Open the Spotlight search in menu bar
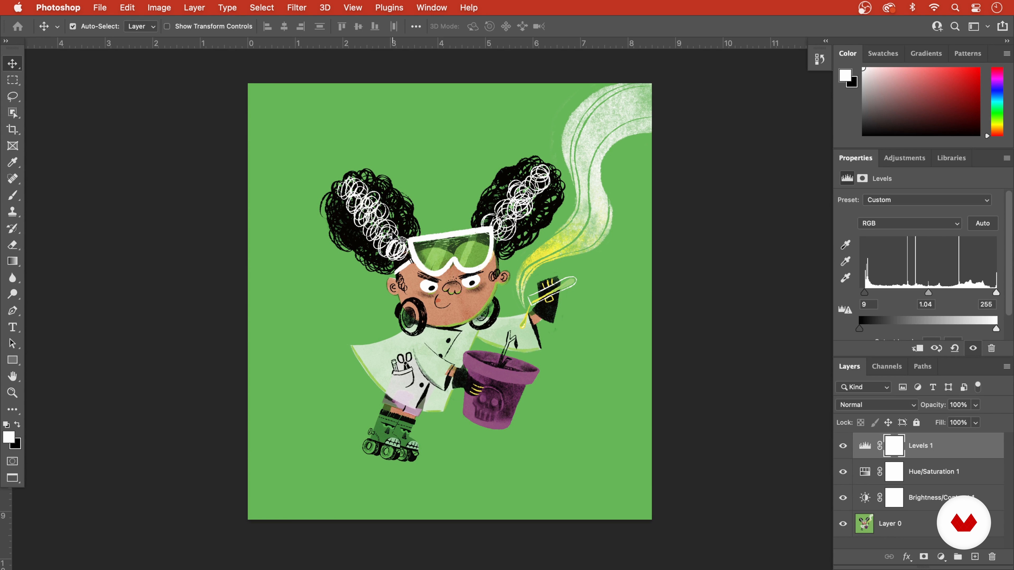The image size is (1014, 570). (955, 7)
